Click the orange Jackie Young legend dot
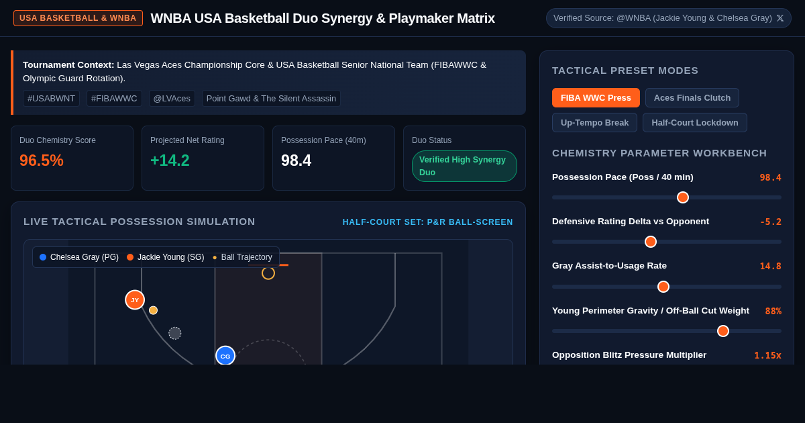This screenshot has width=805, height=423. (130, 257)
